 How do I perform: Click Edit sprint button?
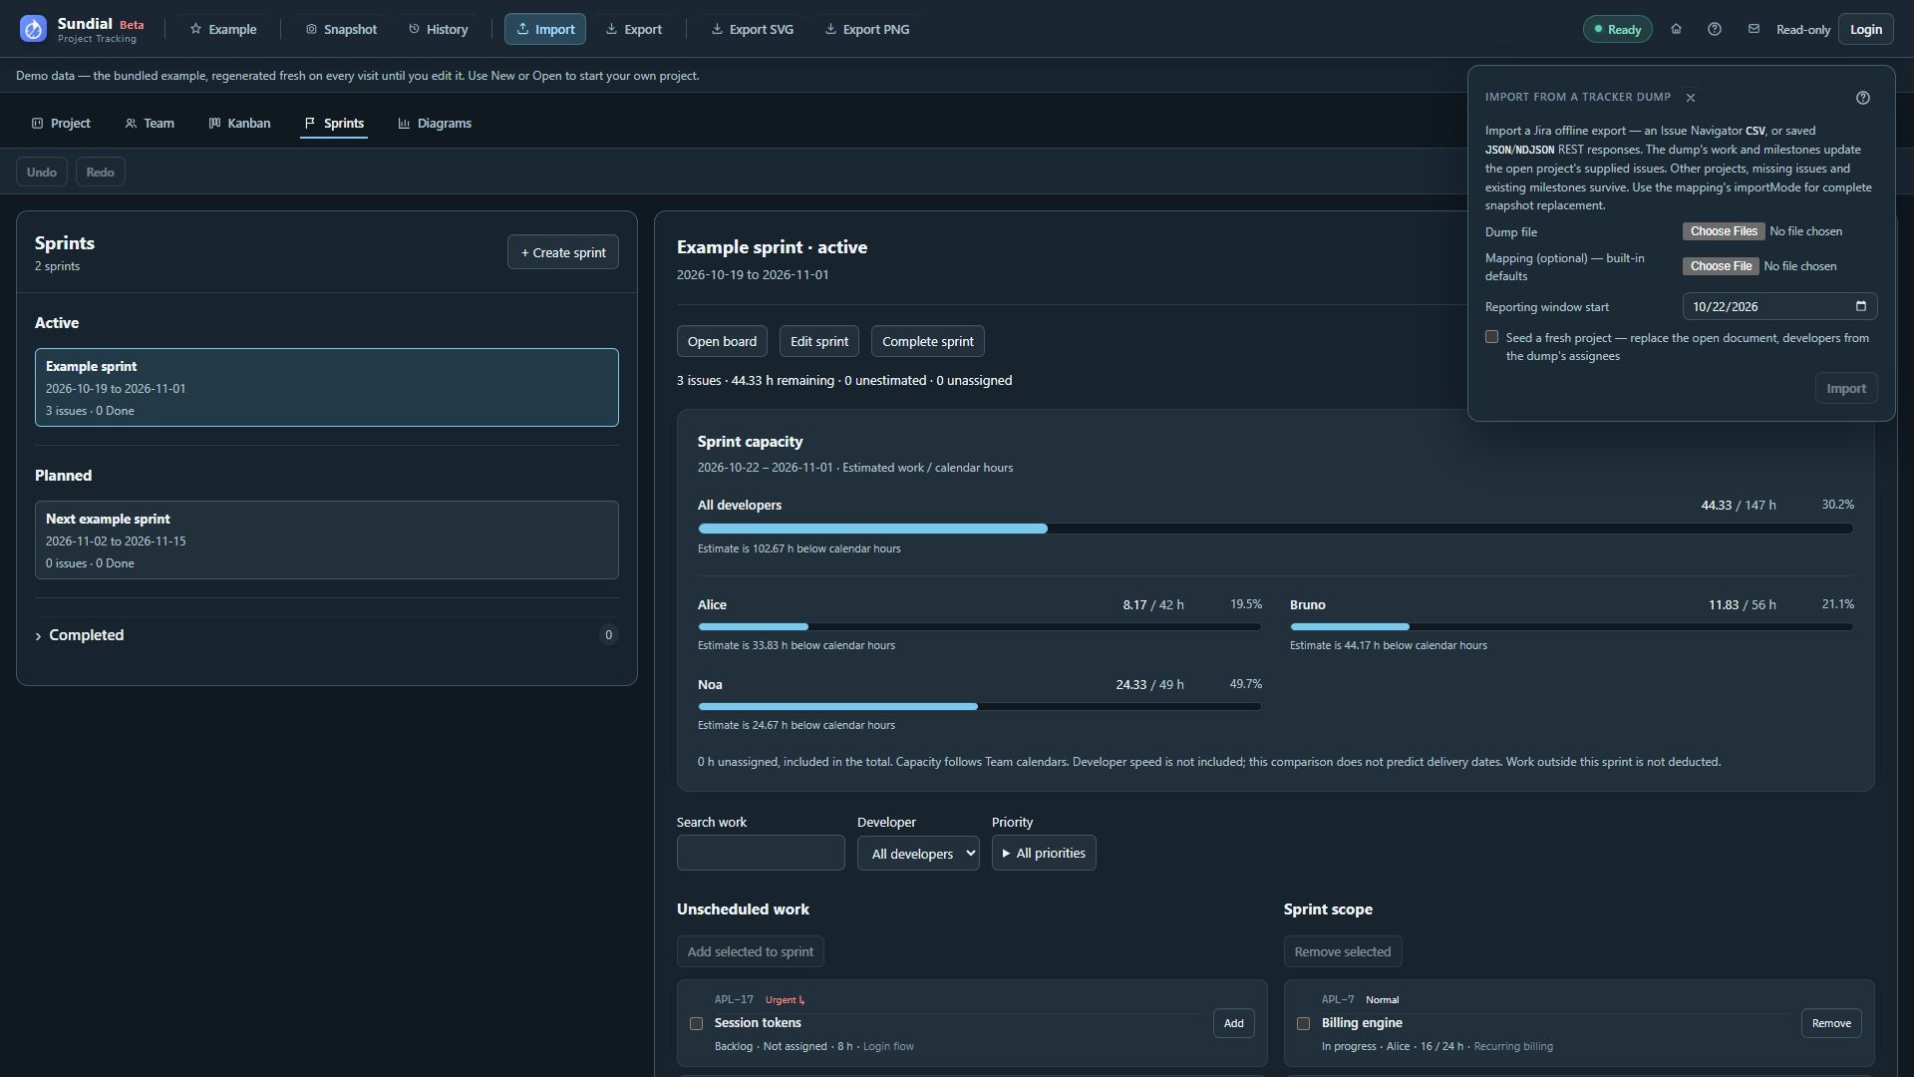(x=819, y=341)
